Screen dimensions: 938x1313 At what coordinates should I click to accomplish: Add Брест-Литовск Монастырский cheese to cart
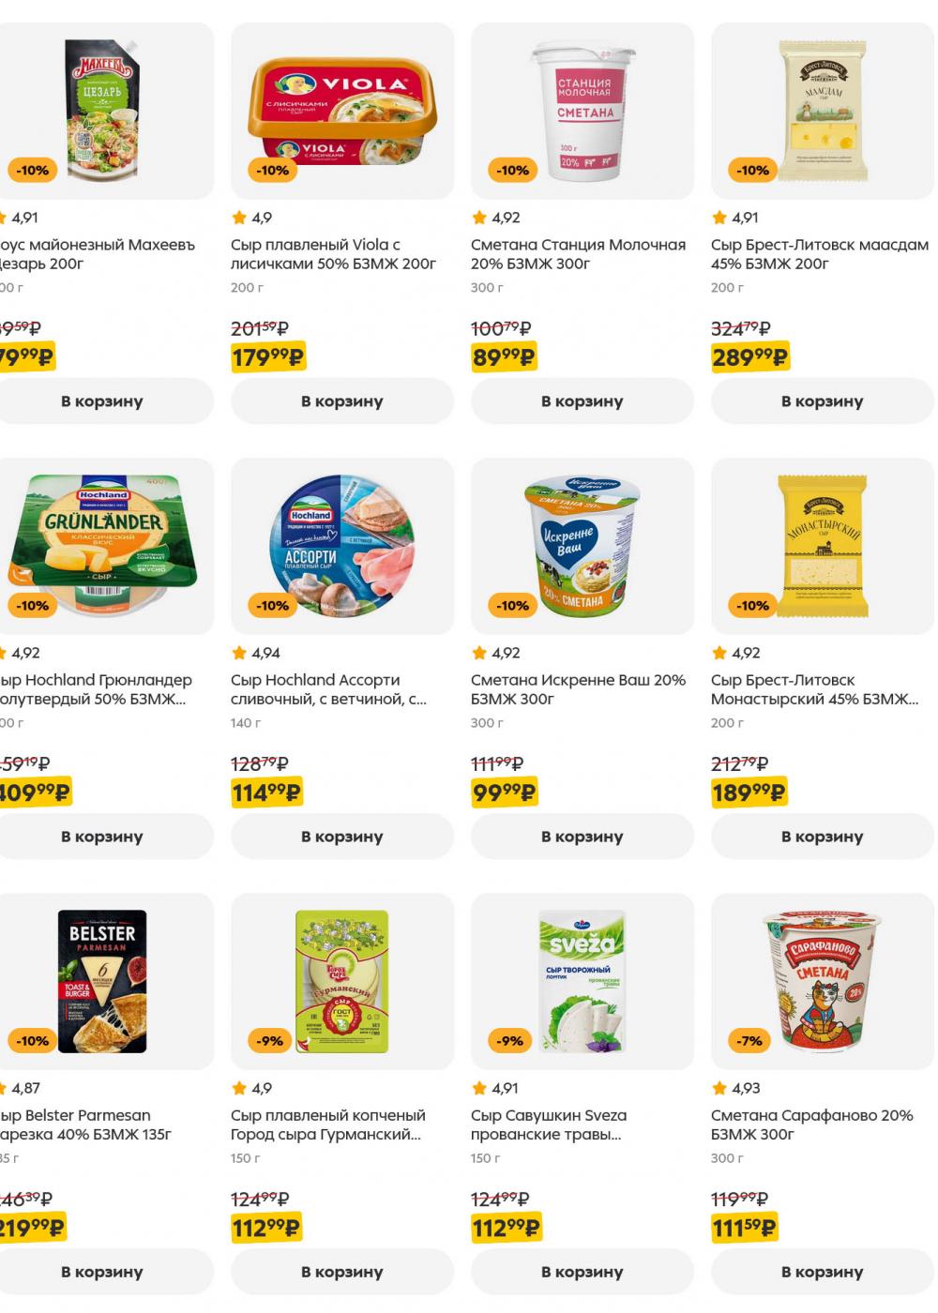[x=823, y=837]
